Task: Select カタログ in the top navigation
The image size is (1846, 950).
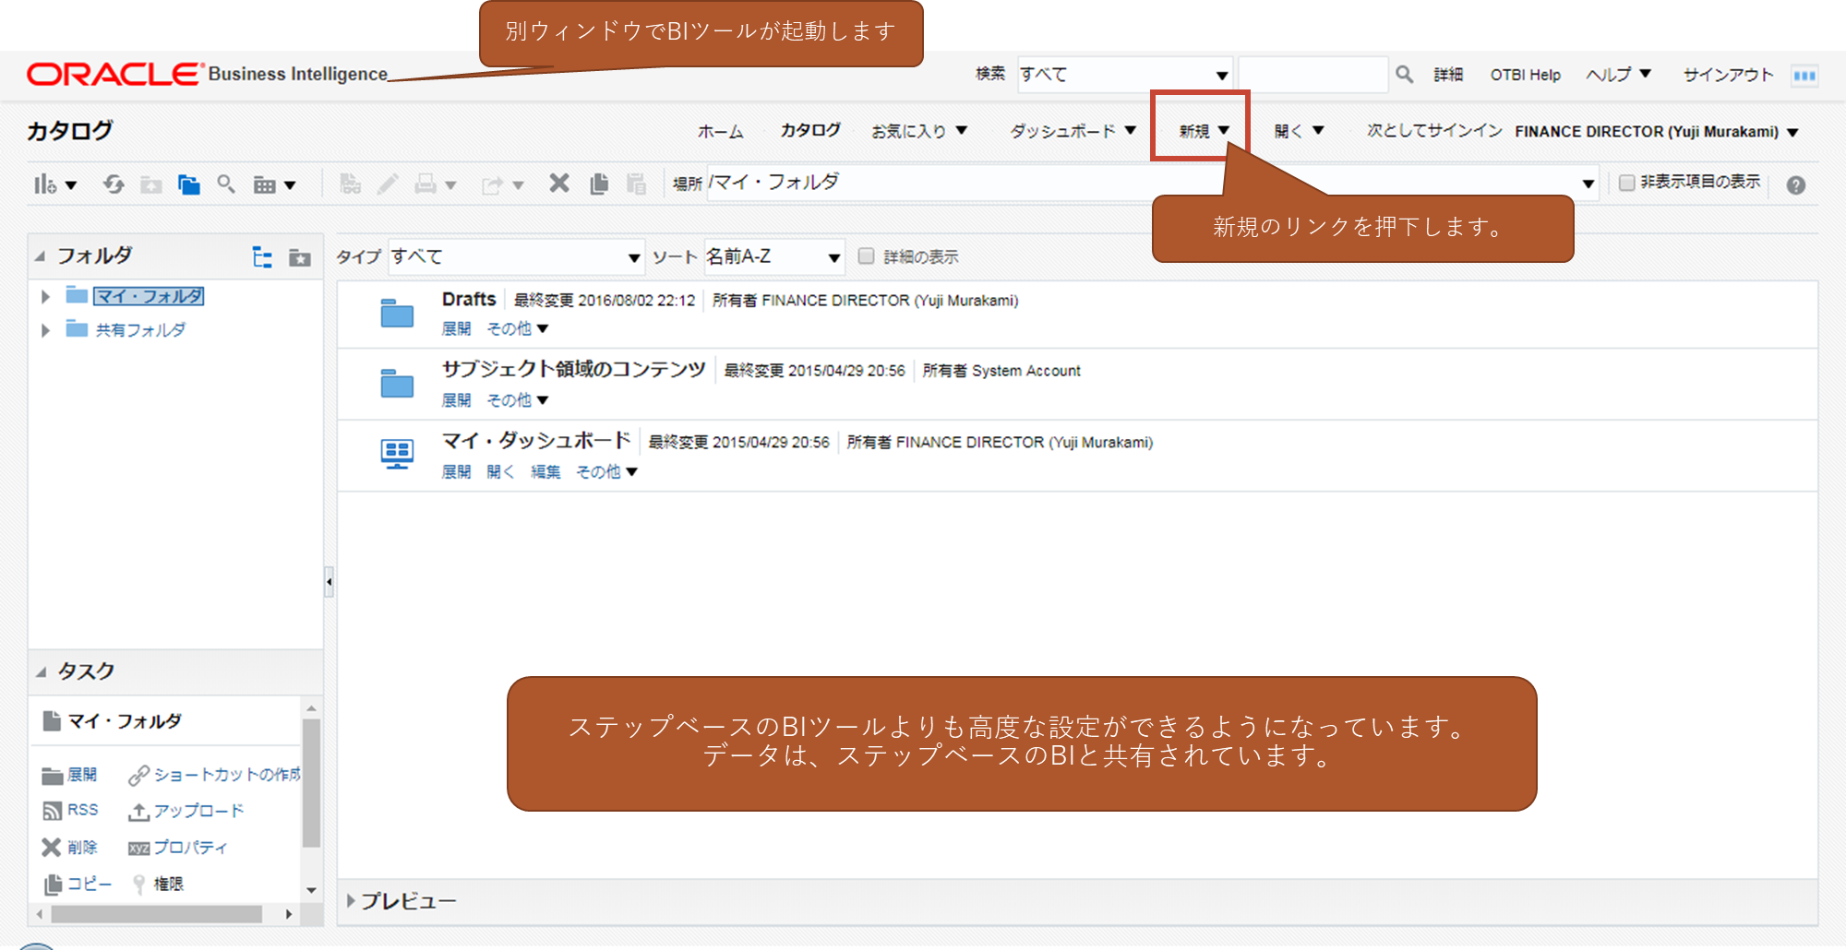Action: coord(810,130)
